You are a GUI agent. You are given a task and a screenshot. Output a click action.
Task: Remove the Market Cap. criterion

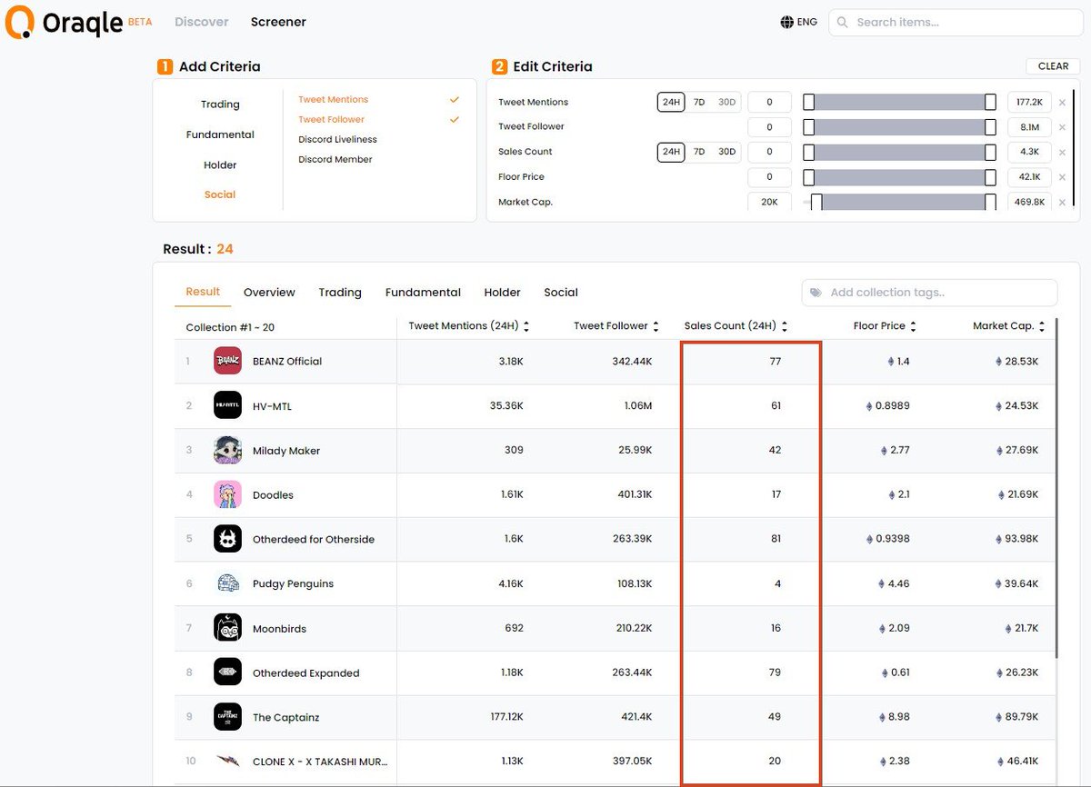pos(1062,202)
